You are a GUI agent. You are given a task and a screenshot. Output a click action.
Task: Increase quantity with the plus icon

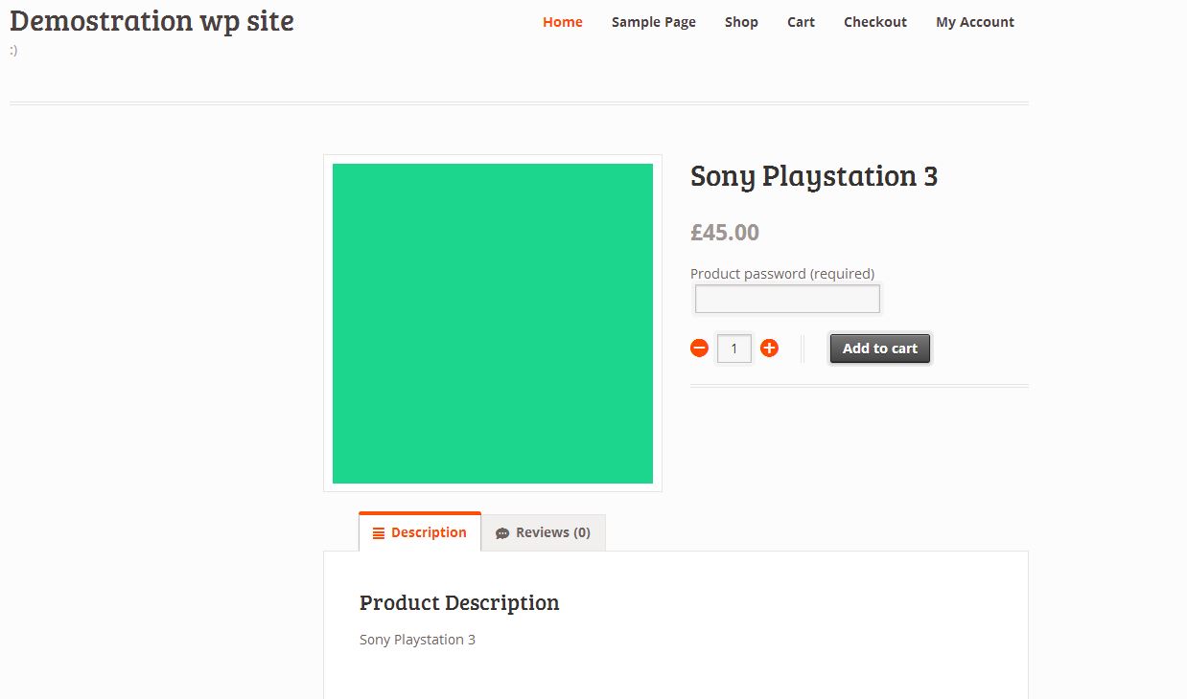[x=769, y=349]
